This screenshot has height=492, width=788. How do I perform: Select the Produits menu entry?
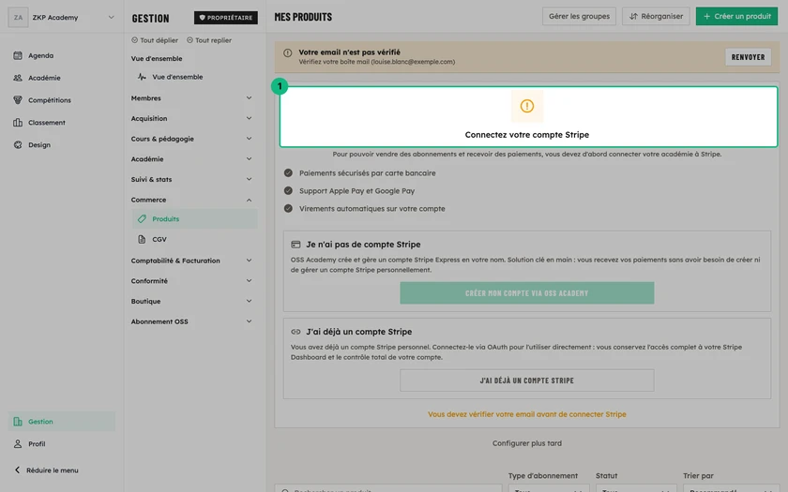click(195, 219)
